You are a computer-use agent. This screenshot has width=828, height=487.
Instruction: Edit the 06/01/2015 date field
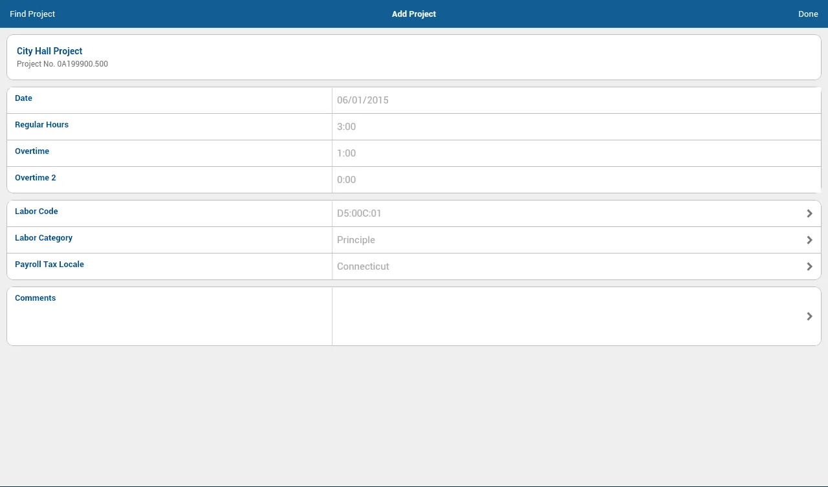[363, 100]
